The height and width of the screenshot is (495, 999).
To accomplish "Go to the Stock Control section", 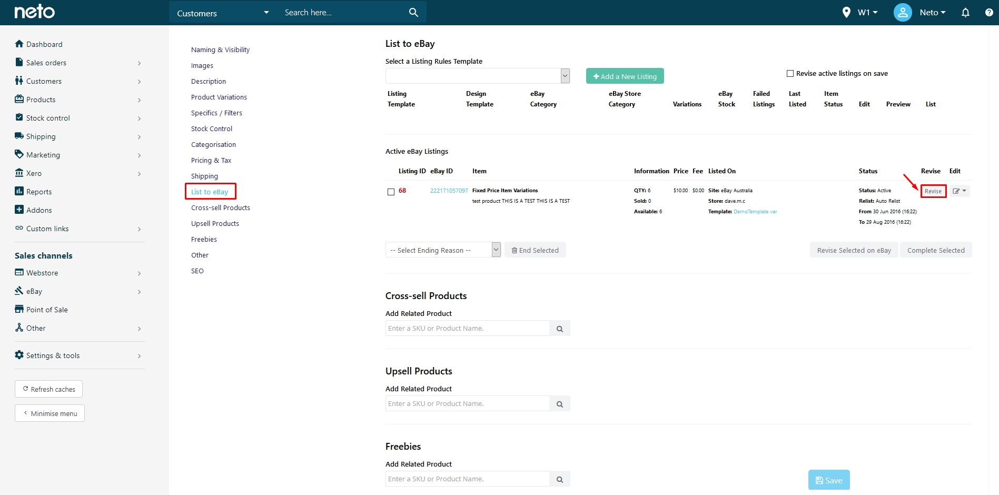I will [212, 128].
